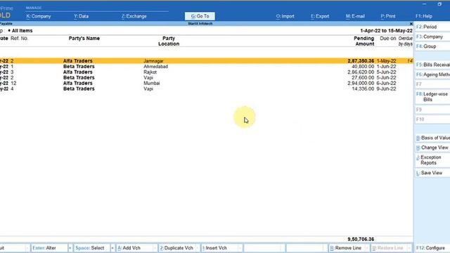Click the Party Location column header

[x=169, y=41]
